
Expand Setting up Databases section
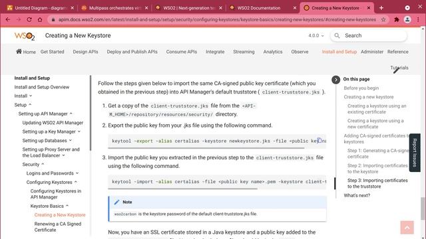(71, 140)
